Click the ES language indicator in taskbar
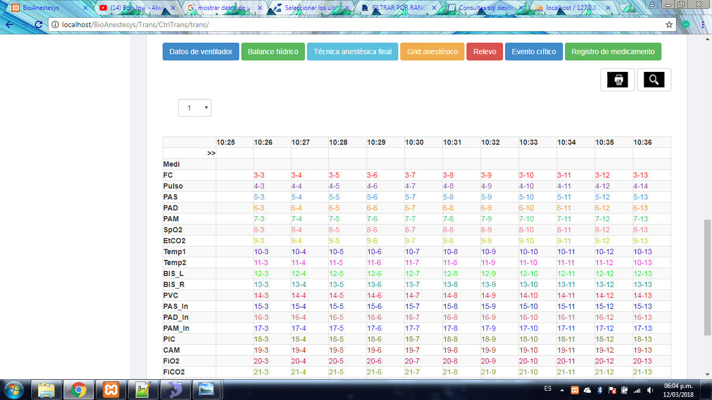This screenshot has height=400, width=712. click(548, 389)
